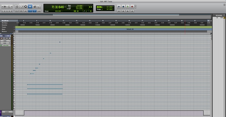Add meter change with Meter plus button

(14, 29)
